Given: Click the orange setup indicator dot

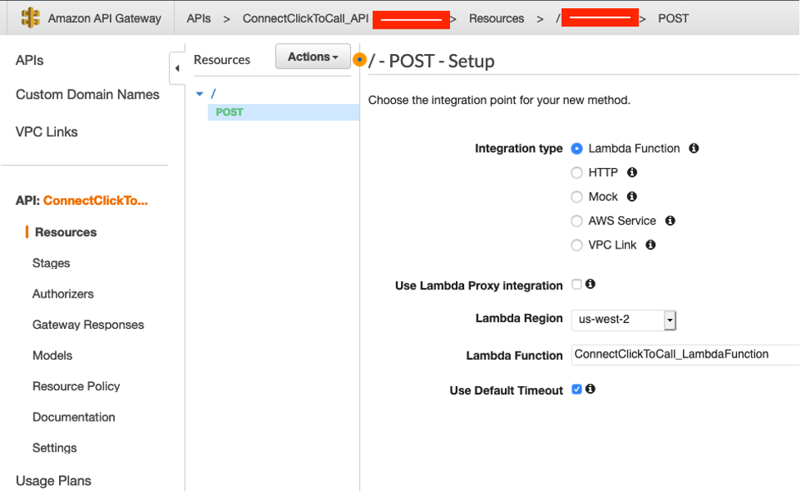Looking at the screenshot, I should click(358, 59).
